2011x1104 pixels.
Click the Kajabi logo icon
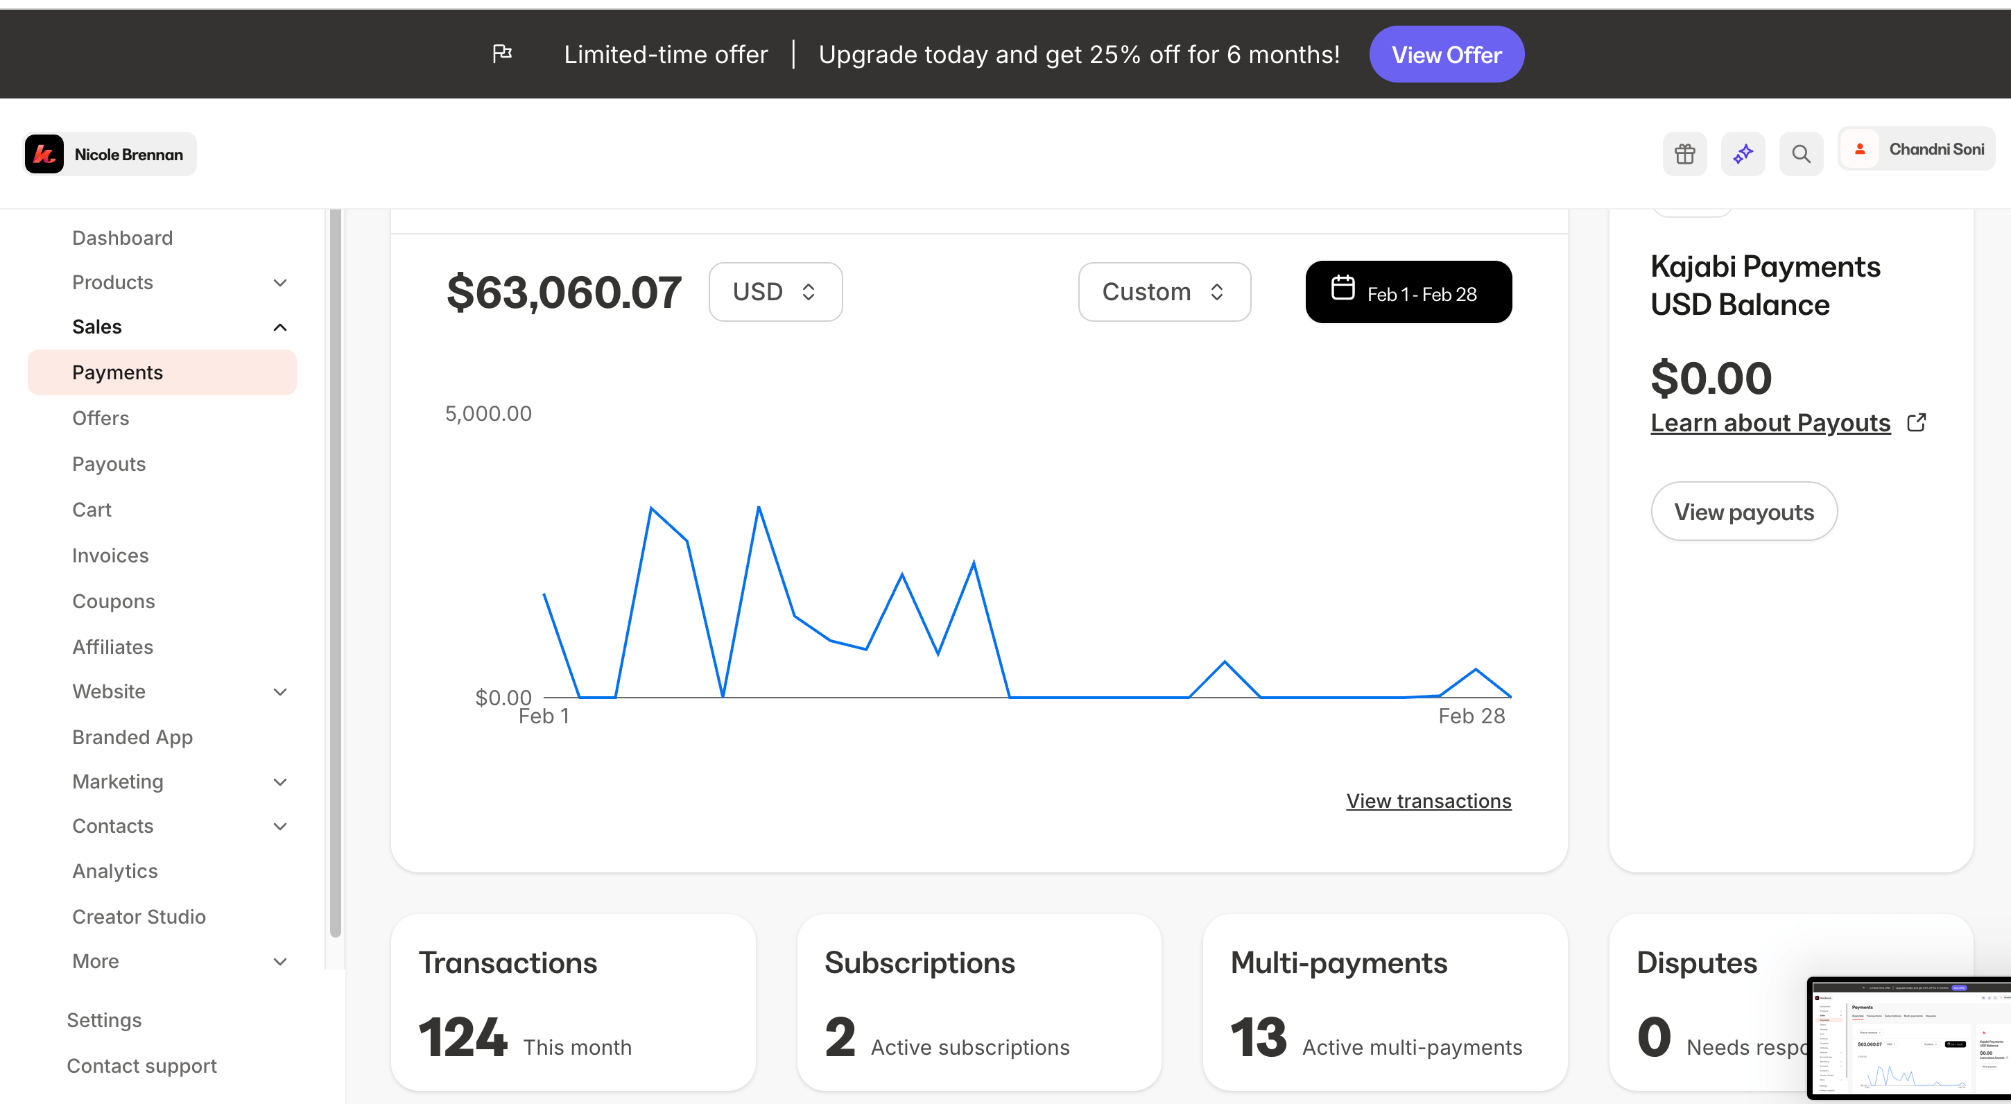point(44,154)
